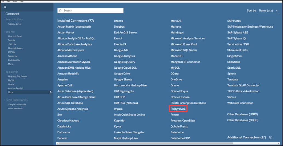This screenshot has height=146, width=283.
Task: Choose Microsoft Excel in To a File
Action: 15,36
